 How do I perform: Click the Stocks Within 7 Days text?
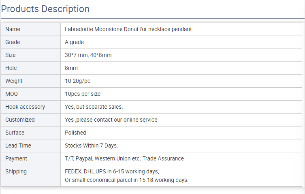pos(91,145)
